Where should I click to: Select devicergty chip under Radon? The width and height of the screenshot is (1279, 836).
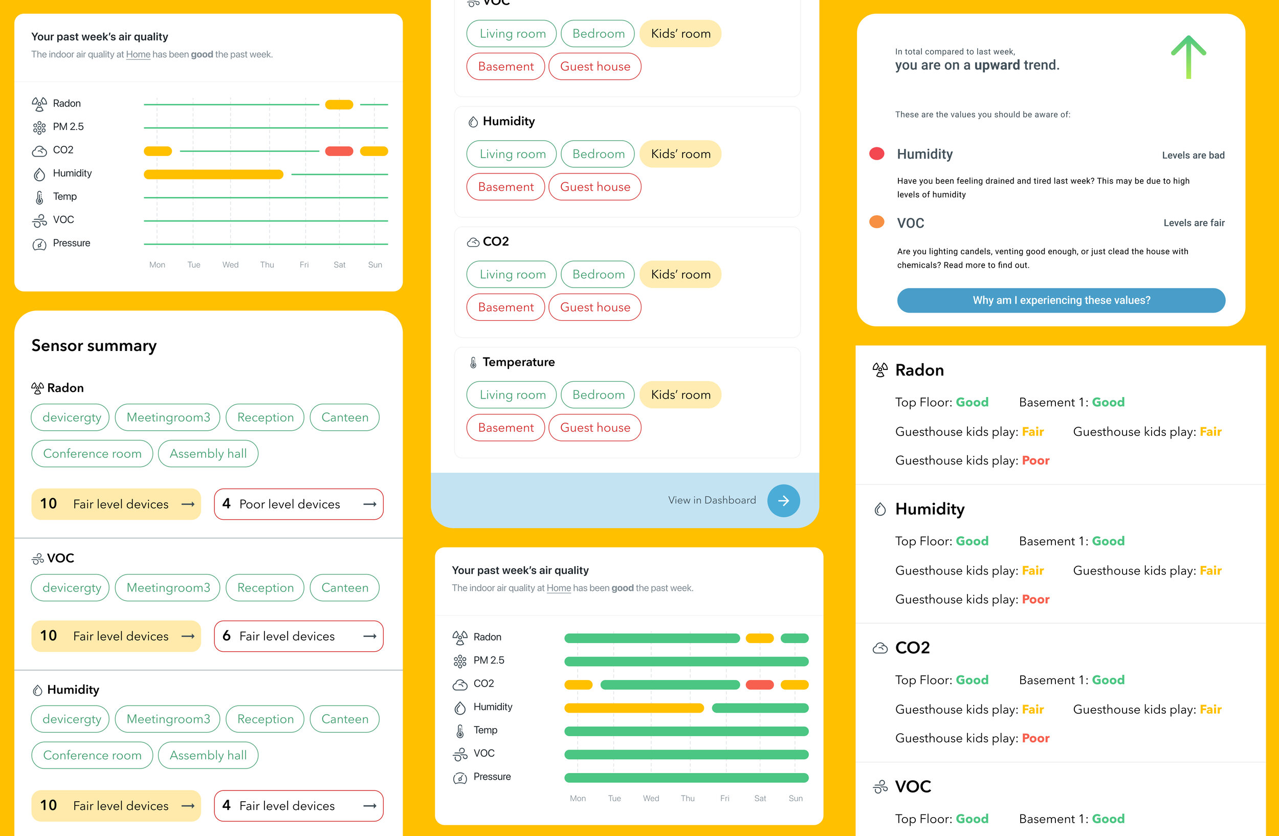coord(71,417)
